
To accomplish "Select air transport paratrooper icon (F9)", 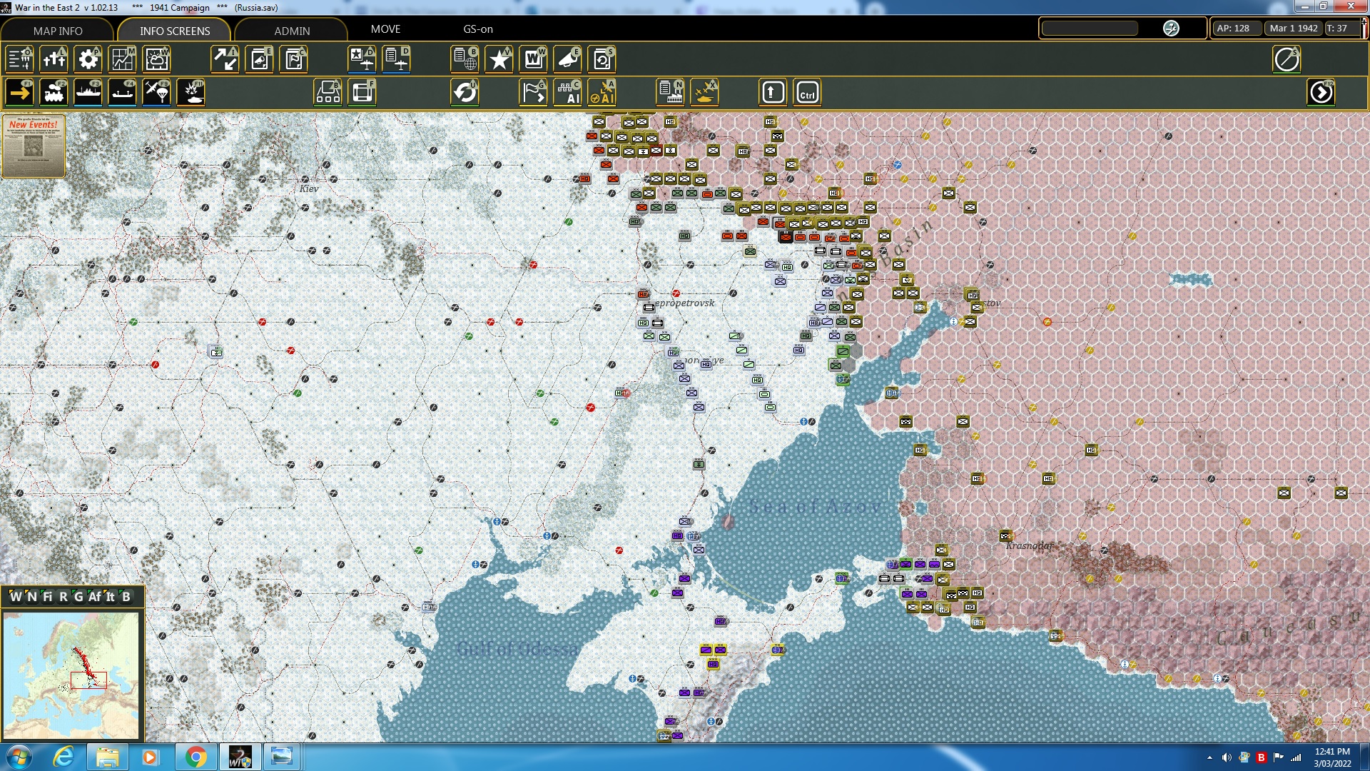I will coord(156,93).
